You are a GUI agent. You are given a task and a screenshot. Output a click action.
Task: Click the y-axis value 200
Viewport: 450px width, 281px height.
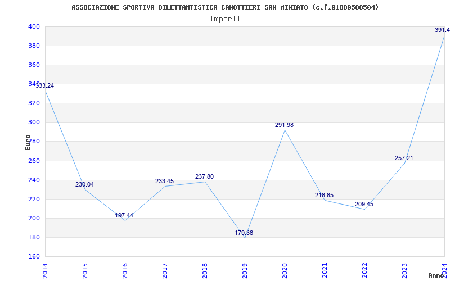tap(34, 218)
